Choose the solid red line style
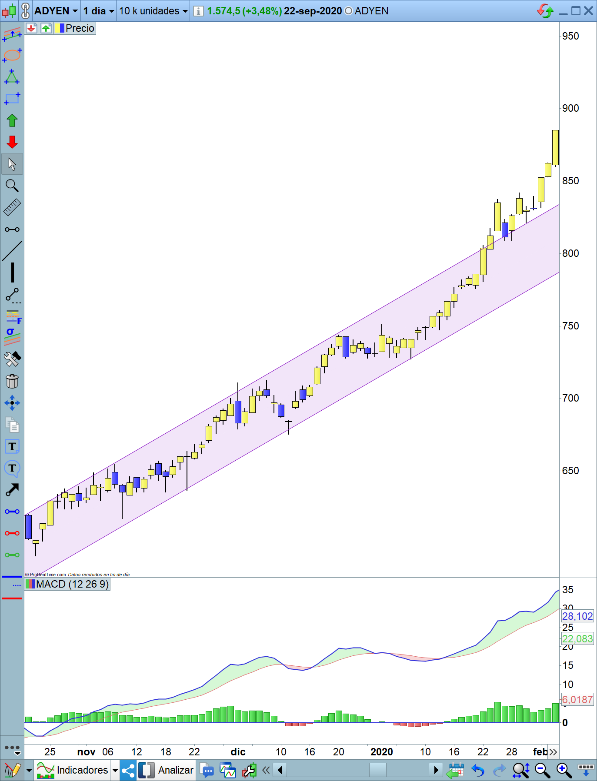Image resolution: width=597 pixels, height=781 pixels. point(12,598)
